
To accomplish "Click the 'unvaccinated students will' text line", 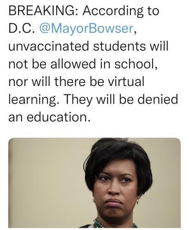I will point(89,46).
